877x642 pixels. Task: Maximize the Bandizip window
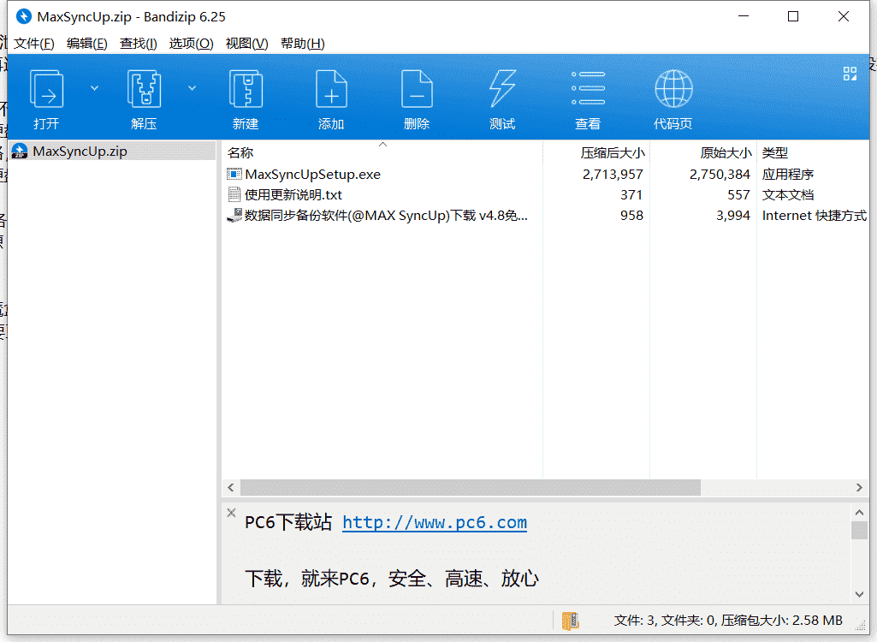[x=793, y=16]
